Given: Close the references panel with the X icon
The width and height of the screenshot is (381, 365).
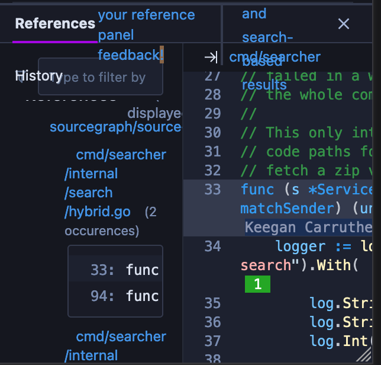Looking at the screenshot, I should (x=344, y=24).
